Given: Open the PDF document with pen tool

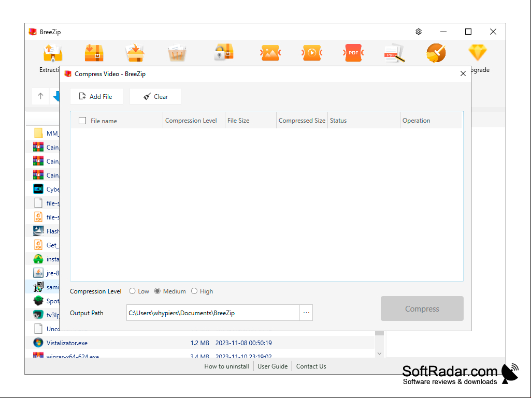Looking at the screenshot, I should click(395, 53).
